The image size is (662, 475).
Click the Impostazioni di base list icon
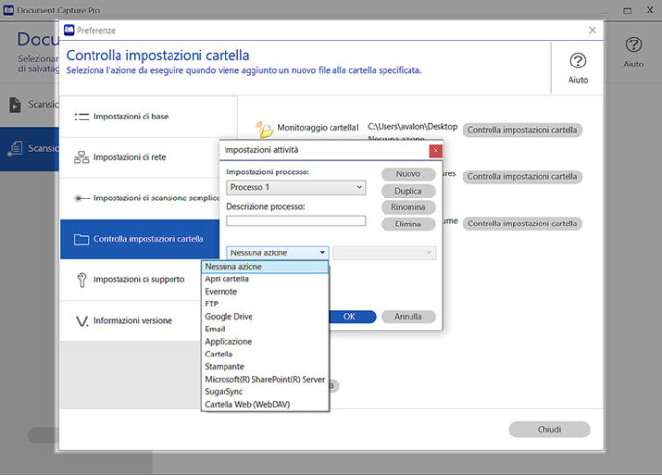click(82, 117)
